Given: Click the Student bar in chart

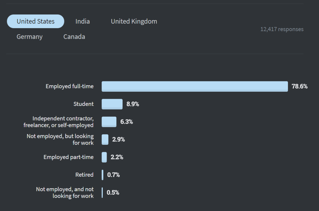Looking at the screenshot, I should (x=112, y=104).
